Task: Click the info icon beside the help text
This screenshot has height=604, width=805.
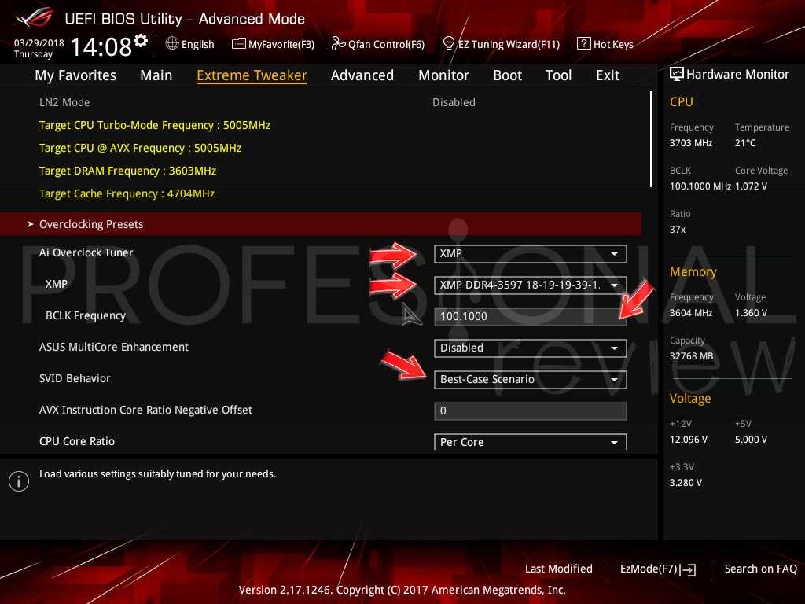Action: [19, 481]
